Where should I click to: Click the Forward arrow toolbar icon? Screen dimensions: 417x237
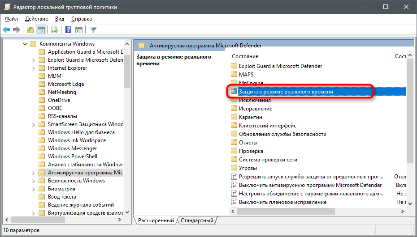17,30
